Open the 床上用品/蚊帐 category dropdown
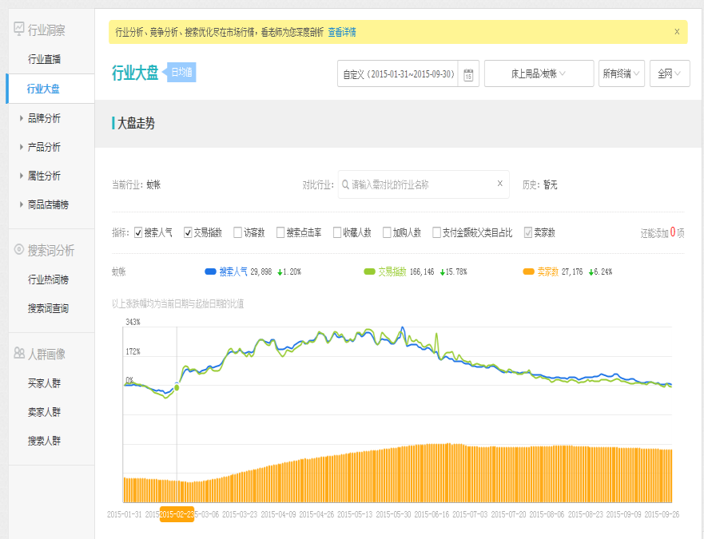 click(x=539, y=73)
